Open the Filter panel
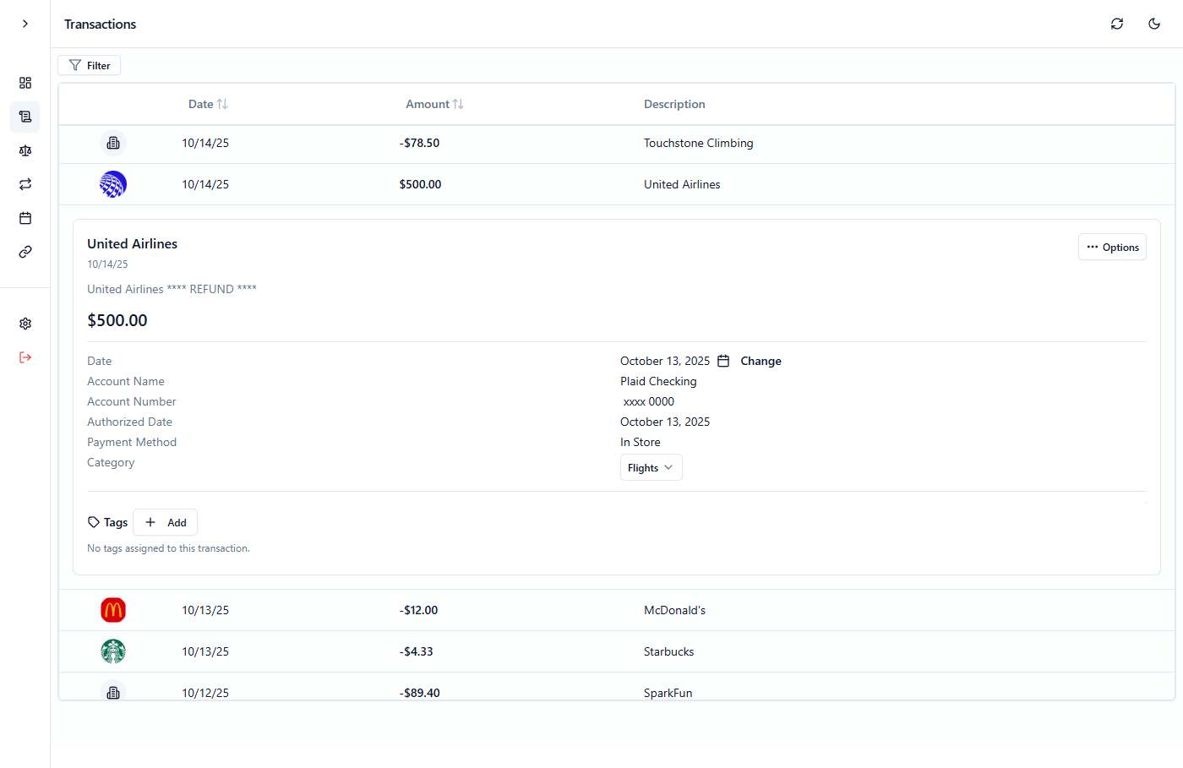1183x768 pixels. (x=89, y=65)
